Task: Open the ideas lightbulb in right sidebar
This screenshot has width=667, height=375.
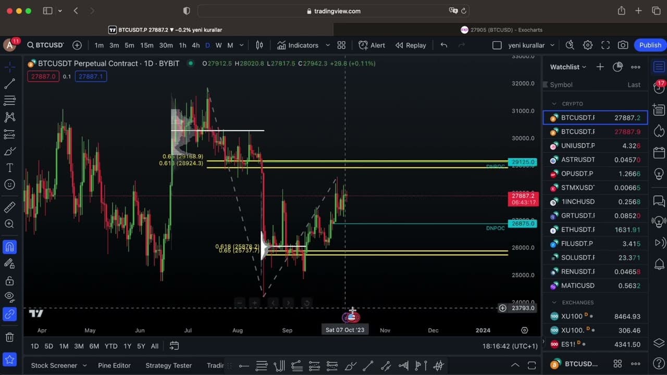Action: coord(659,174)
